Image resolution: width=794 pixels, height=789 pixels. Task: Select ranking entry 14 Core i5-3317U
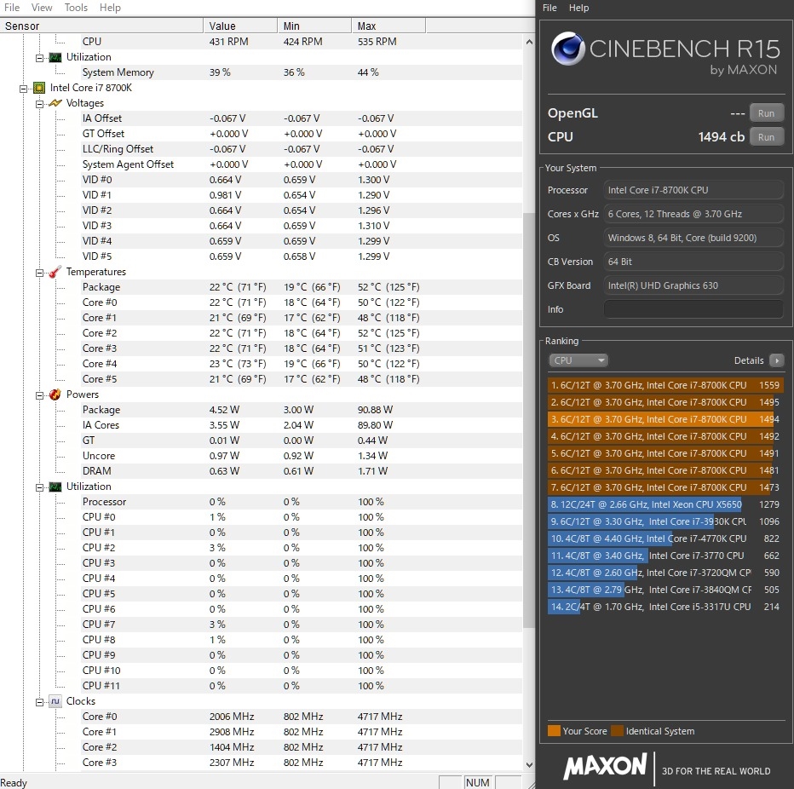pyautogui.click(x=665, y=607)
